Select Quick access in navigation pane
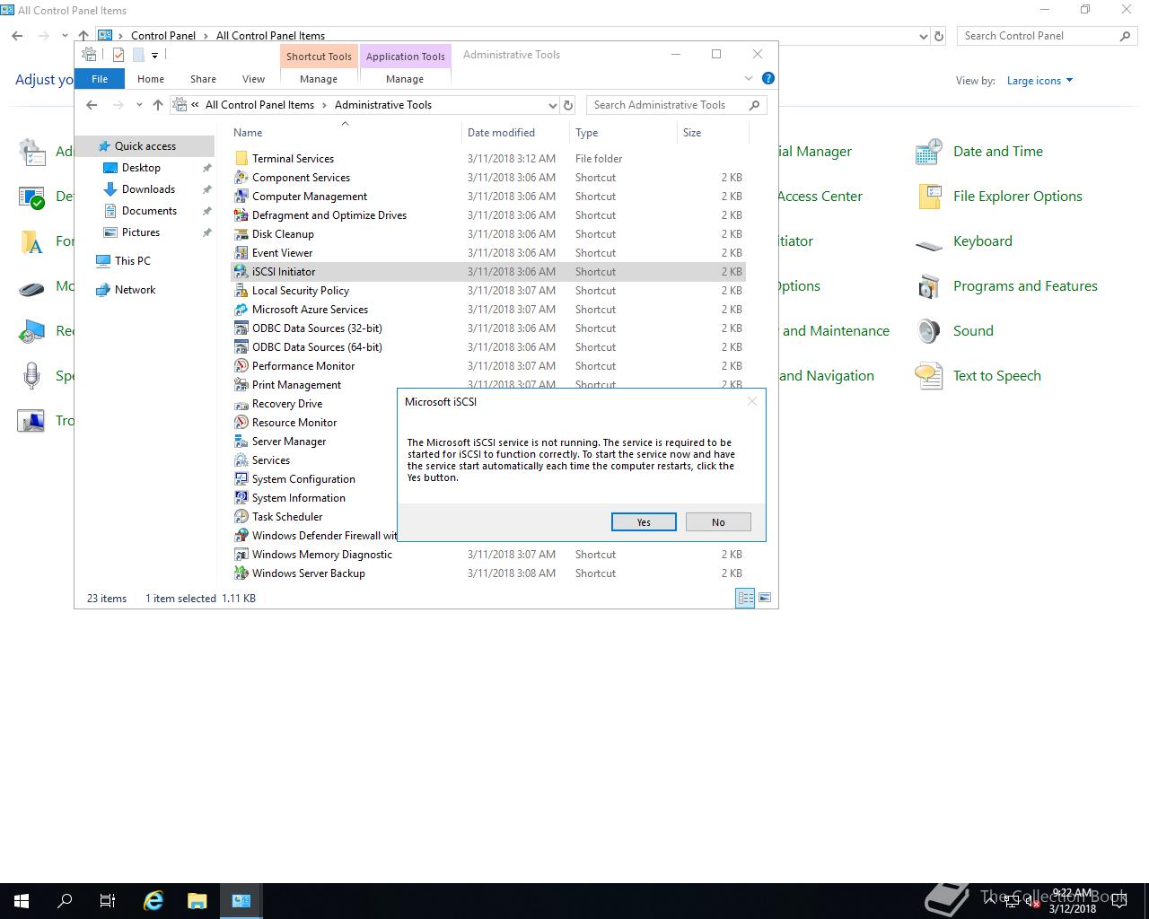 click(145, 146)
